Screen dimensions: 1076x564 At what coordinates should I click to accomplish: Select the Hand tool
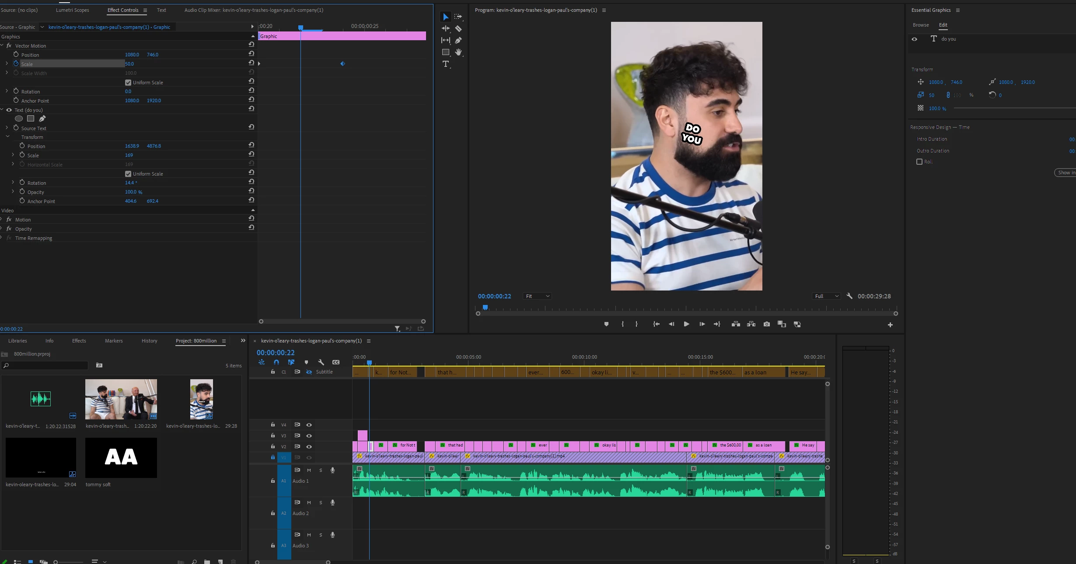click(458, 52)
